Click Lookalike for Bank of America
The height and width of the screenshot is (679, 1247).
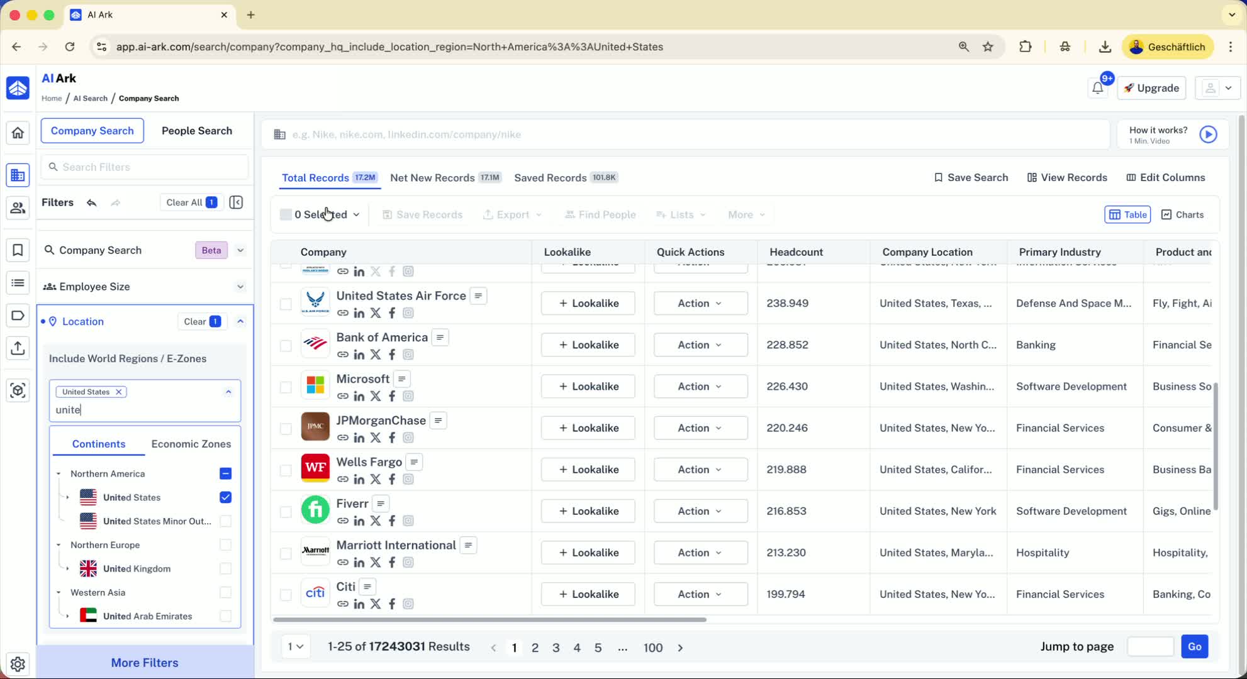(x=588, y=345)
